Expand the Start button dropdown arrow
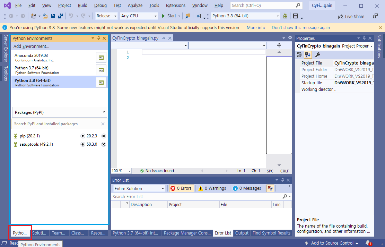The image size is (385, 247). point(179,16)
